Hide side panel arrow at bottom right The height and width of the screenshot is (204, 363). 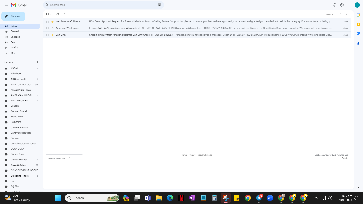tap(358, 187)
